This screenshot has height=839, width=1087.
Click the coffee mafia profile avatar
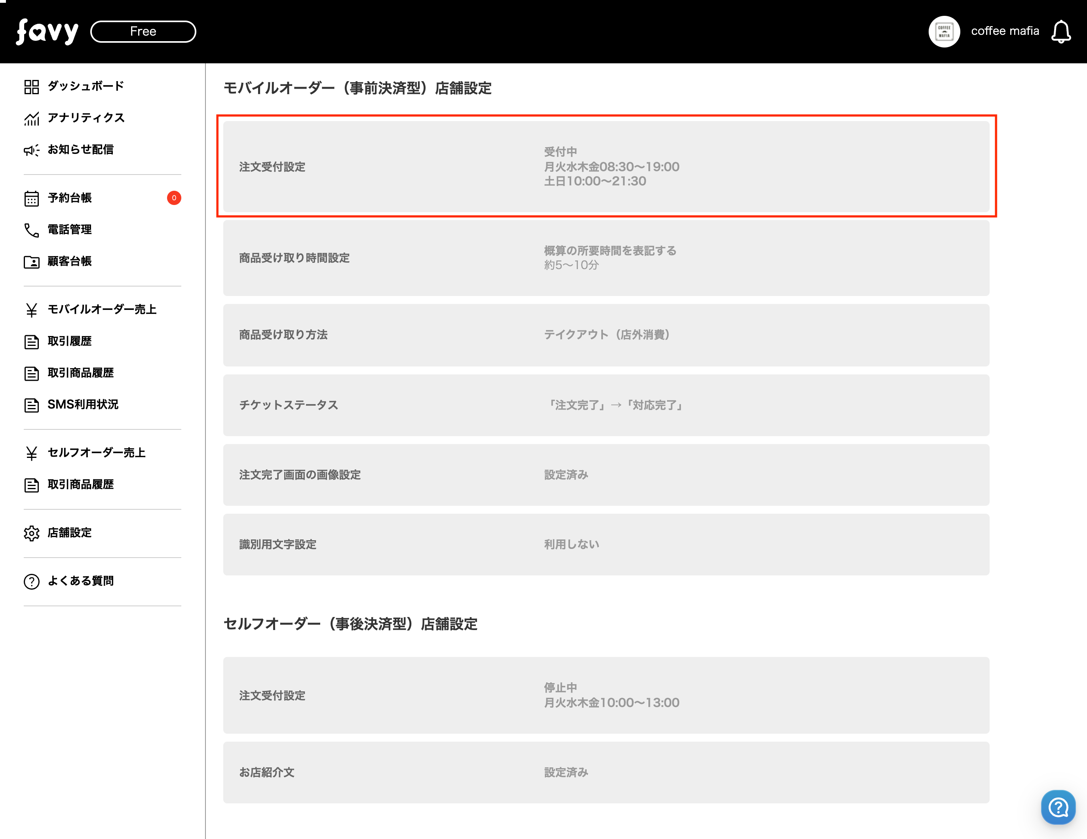coord(944,31)
